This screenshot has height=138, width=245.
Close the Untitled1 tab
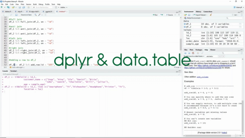67,12
